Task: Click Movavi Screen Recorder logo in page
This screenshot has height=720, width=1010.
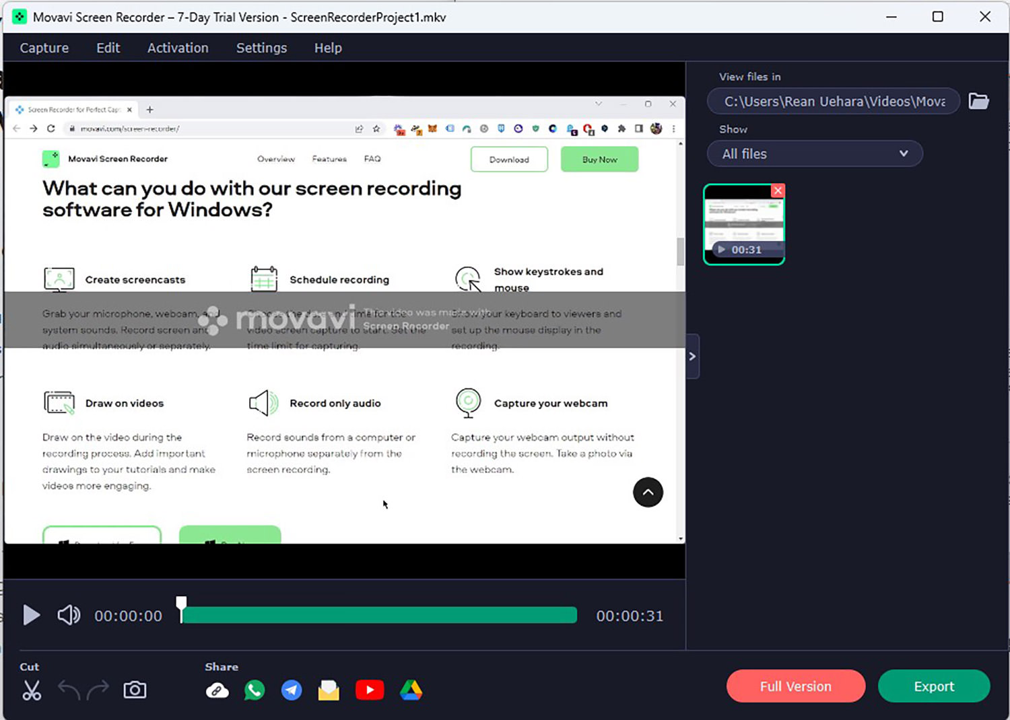Action: pos(51,159)
